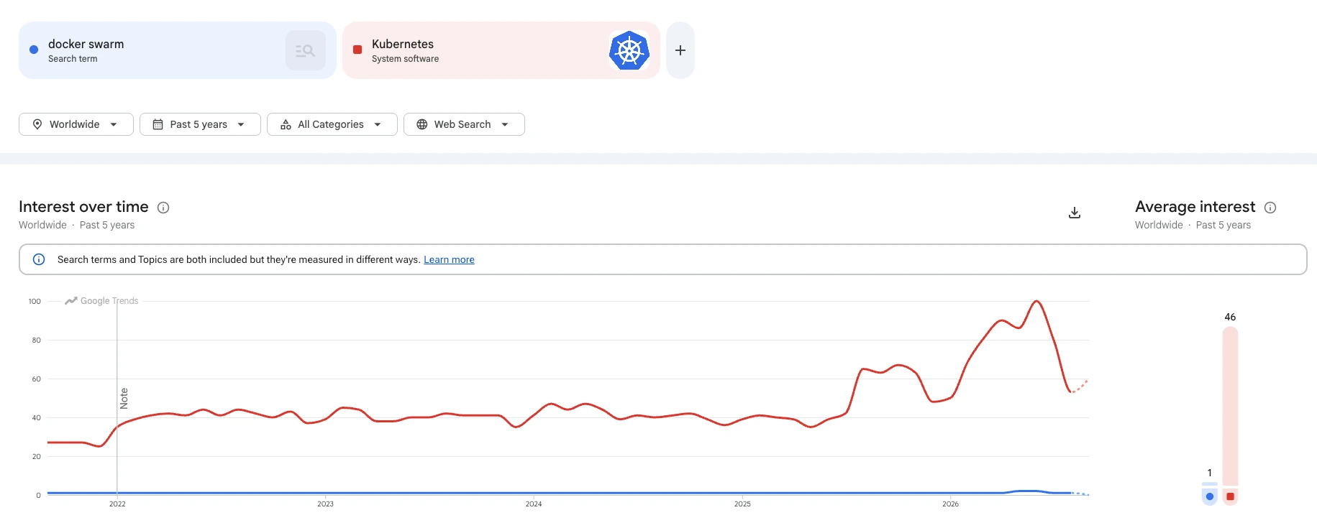Viewport: 1317px width, 528px height.
Task: Click the Kubernetes peak point on the chart
Action: [x=1036, y=301]
